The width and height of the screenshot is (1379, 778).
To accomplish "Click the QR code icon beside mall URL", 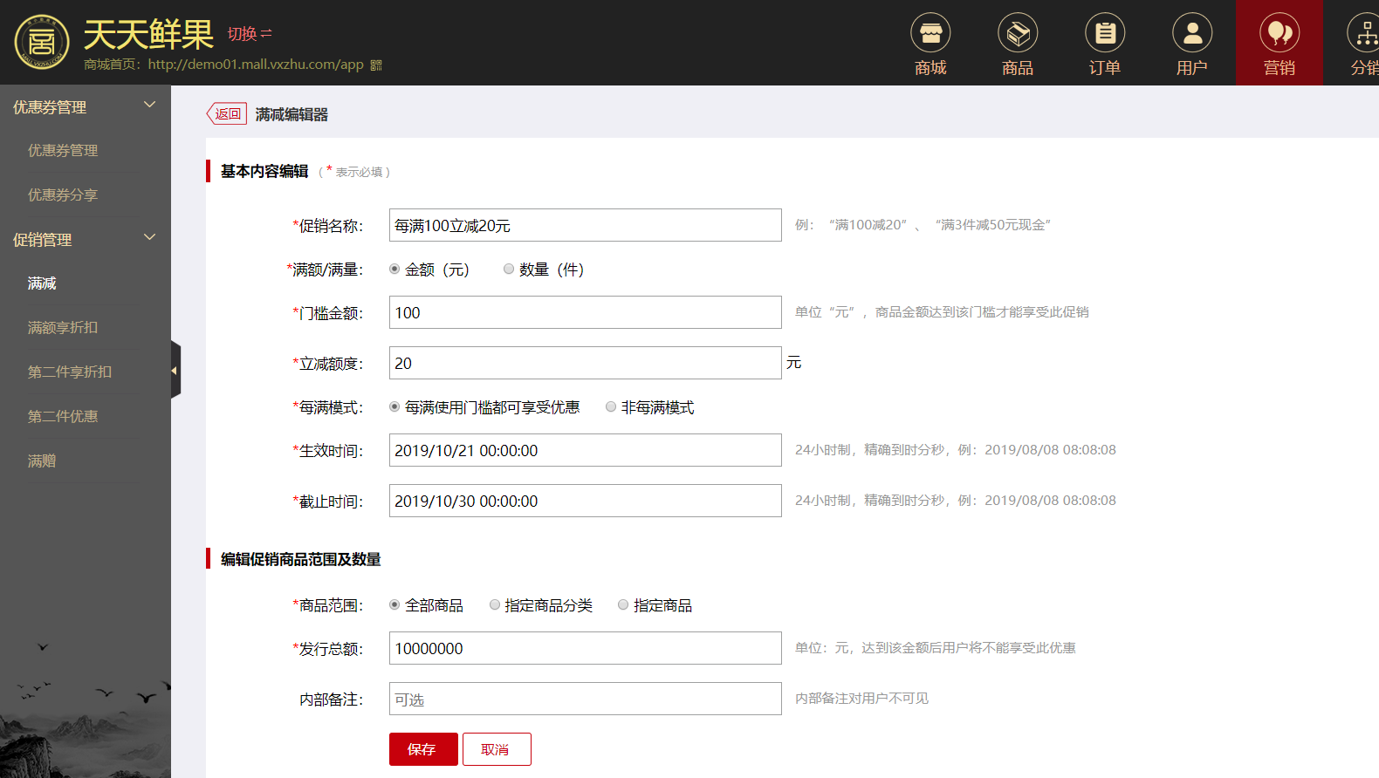I will tap(376, 65).
